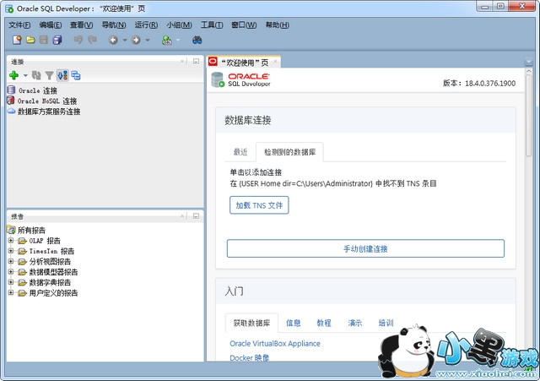540x381 pixels.
Task: Select the cloud 数据库方案服务连接 icon
Action: (11, 111)
